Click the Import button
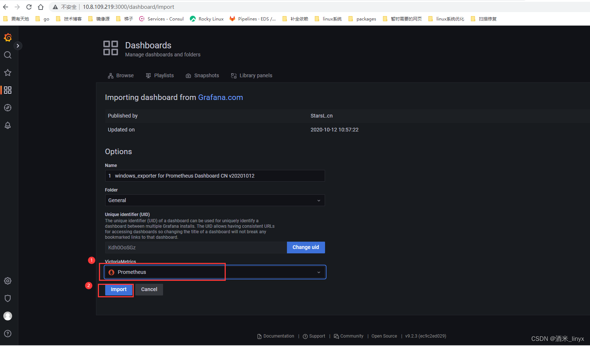590x346 pixels. click(119, 290)
